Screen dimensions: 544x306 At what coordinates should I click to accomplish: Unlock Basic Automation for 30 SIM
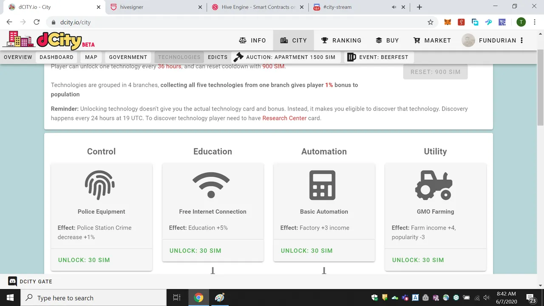(306, 250)
